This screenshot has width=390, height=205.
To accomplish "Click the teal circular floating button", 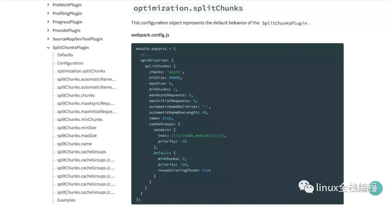I will [x=375, y=188].
